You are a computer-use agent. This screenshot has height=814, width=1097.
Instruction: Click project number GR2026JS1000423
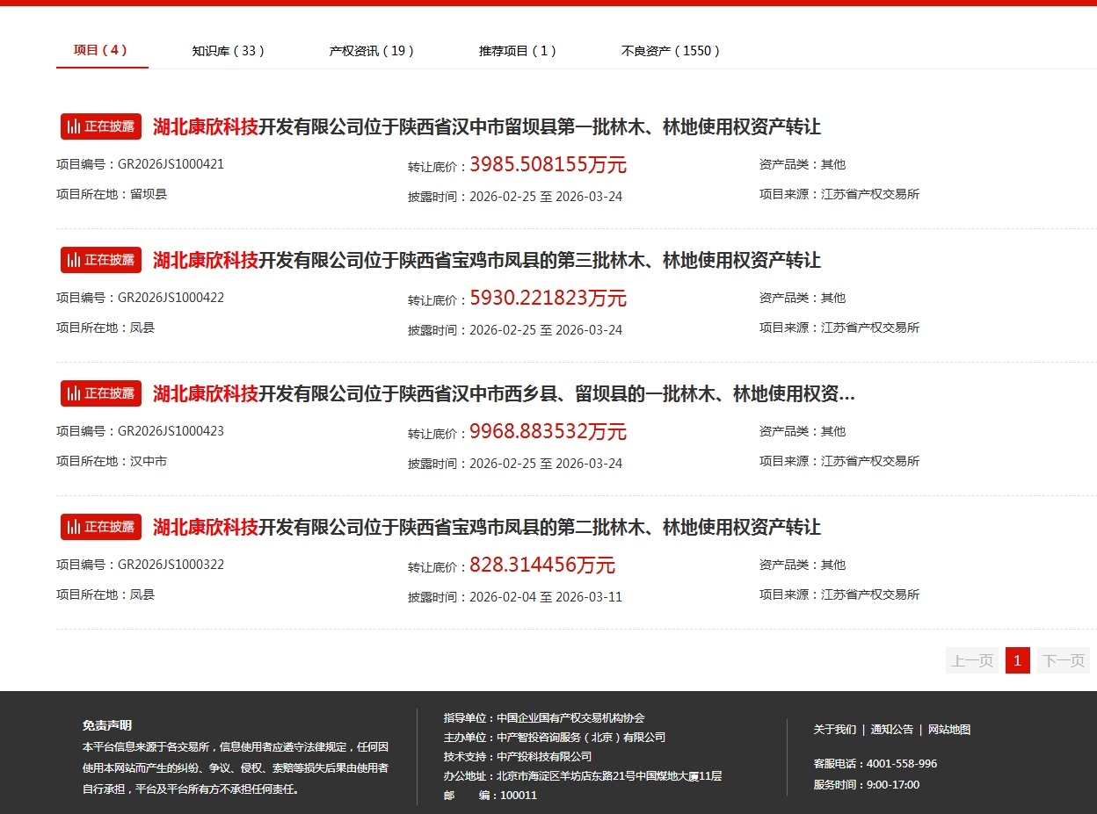pos(171,431)
